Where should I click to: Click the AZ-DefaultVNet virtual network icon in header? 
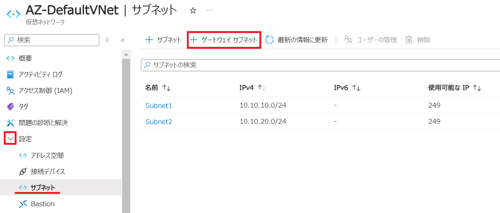[x=14, y=14]
